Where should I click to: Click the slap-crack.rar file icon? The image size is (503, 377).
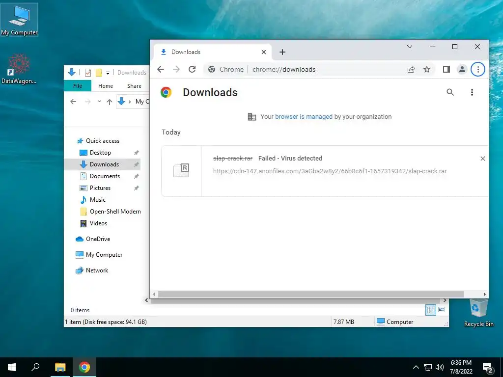[181, 170]
